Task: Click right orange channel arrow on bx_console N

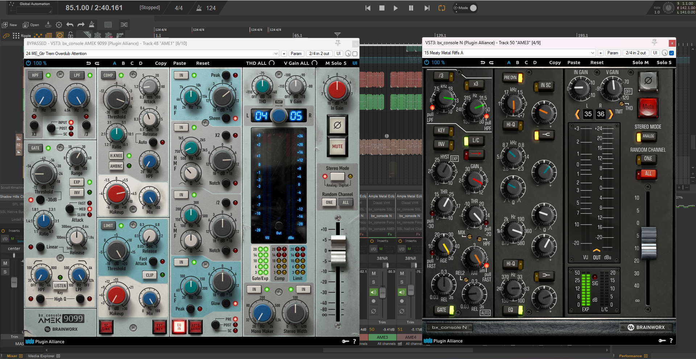Action: [x=611, y=114]
